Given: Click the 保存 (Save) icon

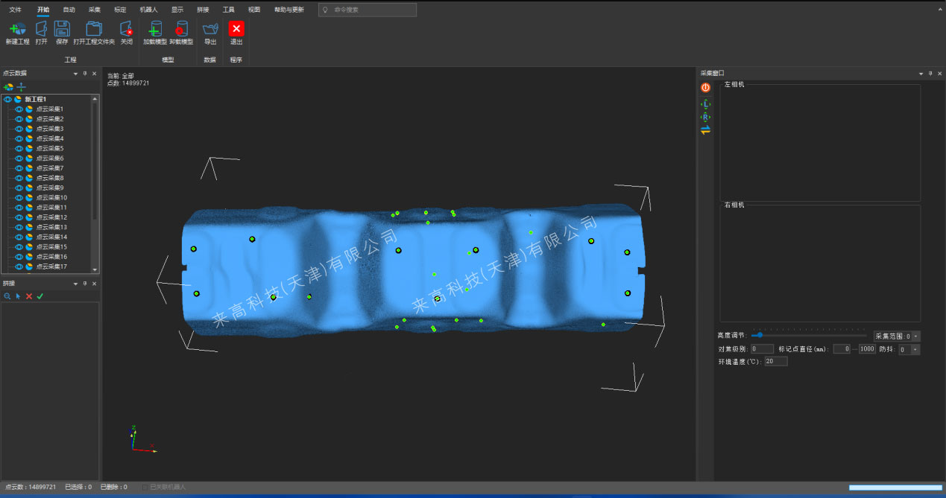Looking at the screenshot, I should pos(62,29).
